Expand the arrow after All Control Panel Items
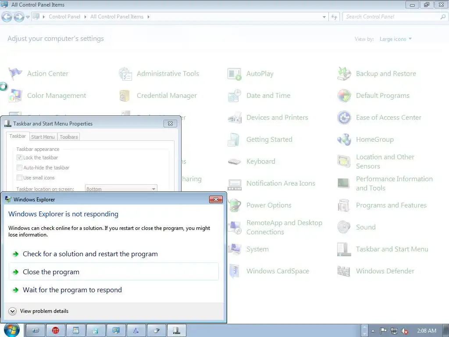449x337 pixels. coord(148,17)
